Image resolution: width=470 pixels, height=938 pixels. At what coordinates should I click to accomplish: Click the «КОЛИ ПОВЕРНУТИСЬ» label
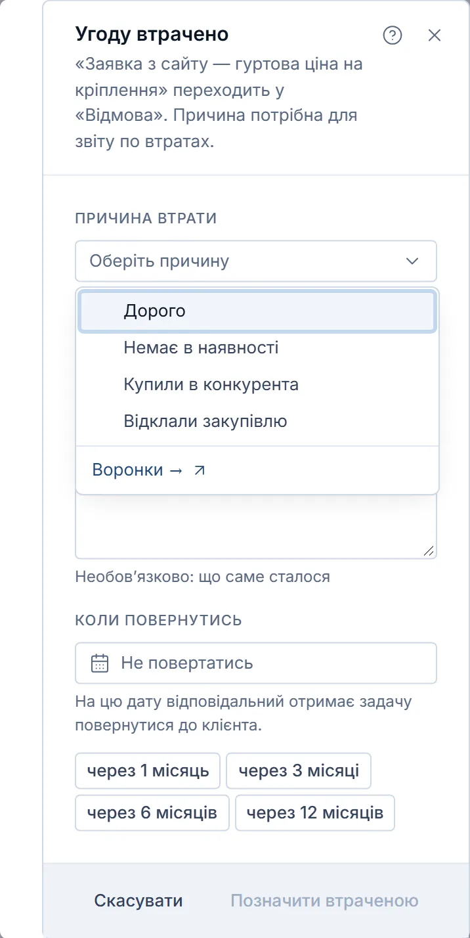(x=159, y=620)
